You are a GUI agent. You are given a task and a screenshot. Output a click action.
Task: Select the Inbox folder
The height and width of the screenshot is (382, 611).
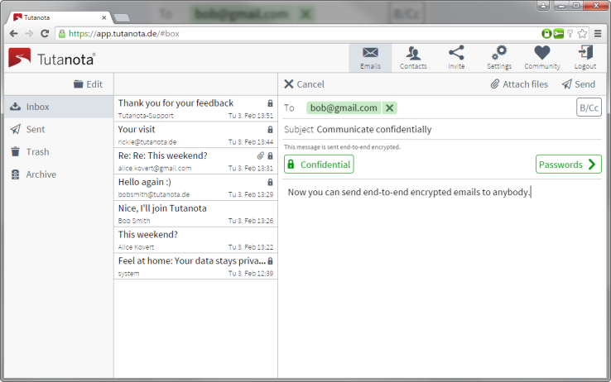(59, 107)
